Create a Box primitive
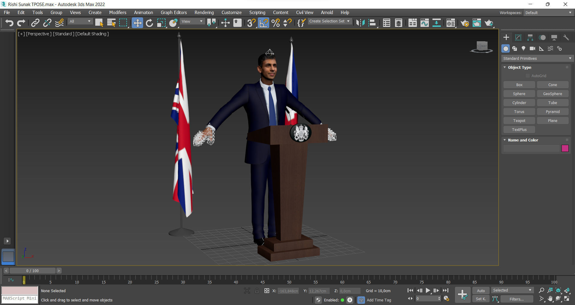This screenshot has height=305, width=575. (x=519, y=85)
